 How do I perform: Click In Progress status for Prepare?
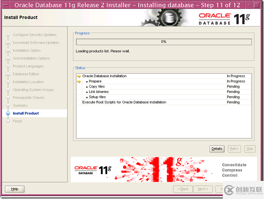point(236,81)
